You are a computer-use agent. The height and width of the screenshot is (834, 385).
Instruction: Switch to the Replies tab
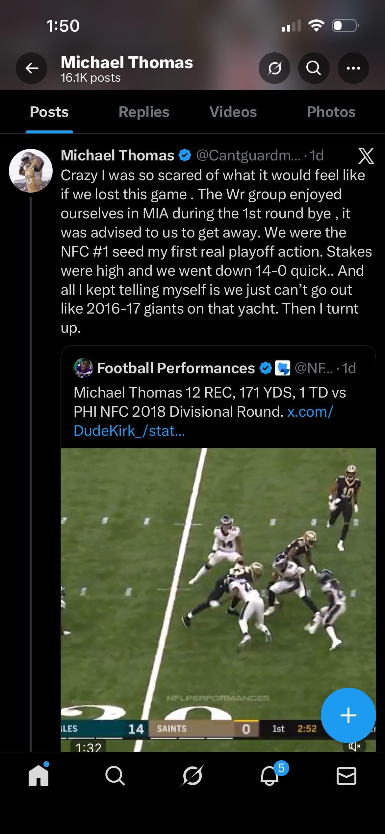(144, 112)
